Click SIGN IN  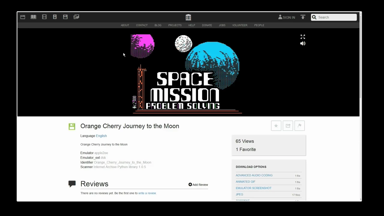(x=286, y=17)
